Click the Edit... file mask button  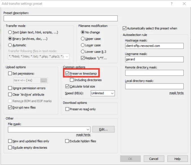pyautogui.click(x=103, y=129)
